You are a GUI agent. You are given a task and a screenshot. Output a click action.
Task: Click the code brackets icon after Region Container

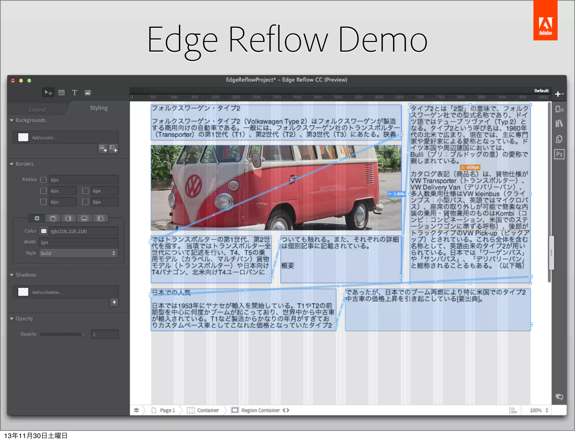(x=286, y=410)
